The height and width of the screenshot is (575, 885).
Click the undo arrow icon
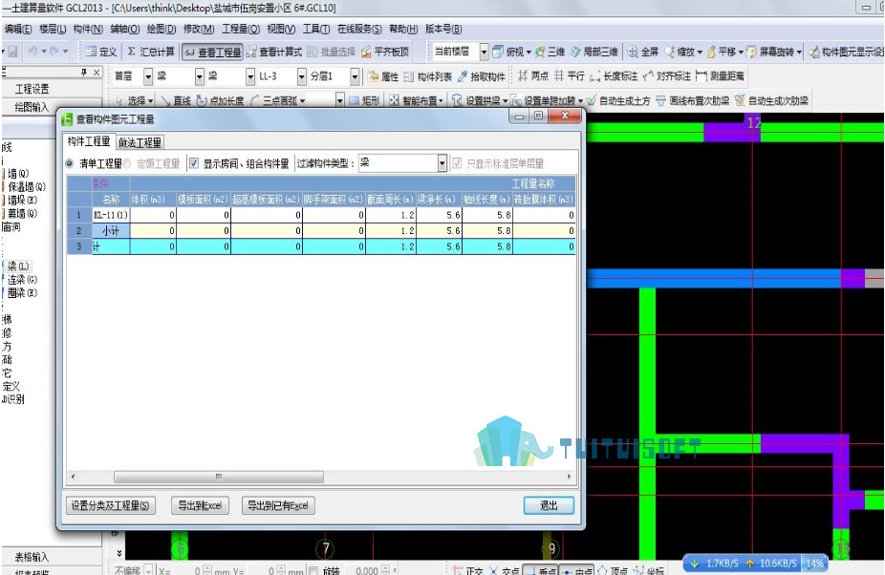[32, 52]
